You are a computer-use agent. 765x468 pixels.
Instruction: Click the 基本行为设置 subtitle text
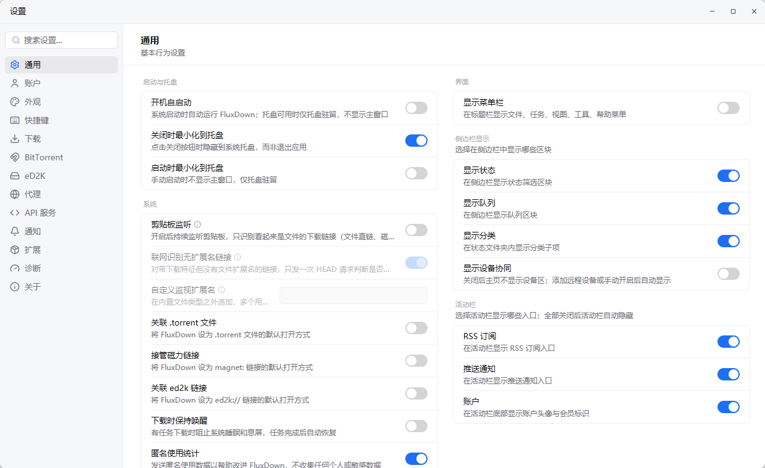[x=163, y=53]
